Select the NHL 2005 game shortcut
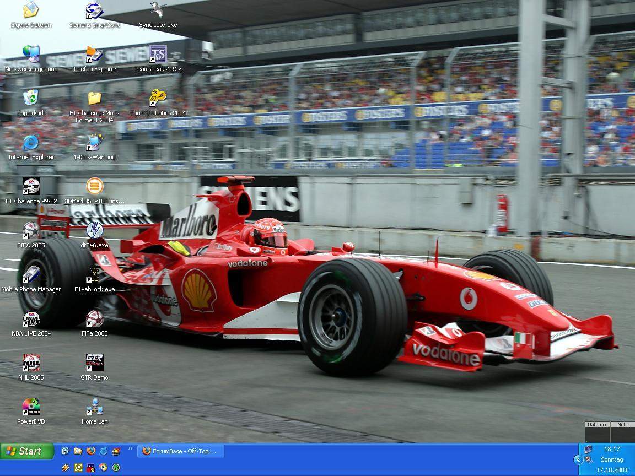 click(x=31, y=368)
